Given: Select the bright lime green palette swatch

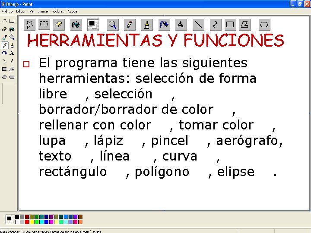Looking at the screenshot, I should tap(37, 222).
